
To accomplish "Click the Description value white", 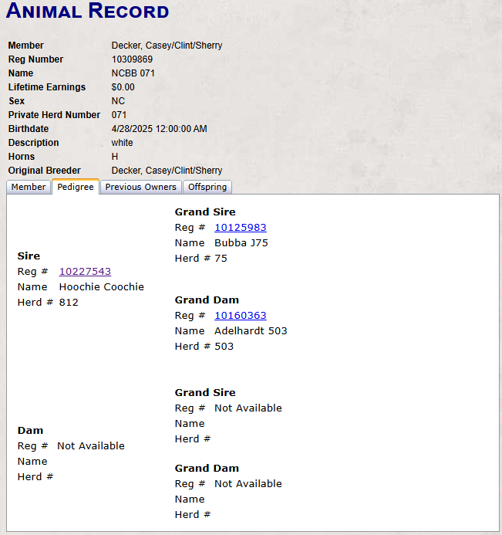I will click(122, 143).
